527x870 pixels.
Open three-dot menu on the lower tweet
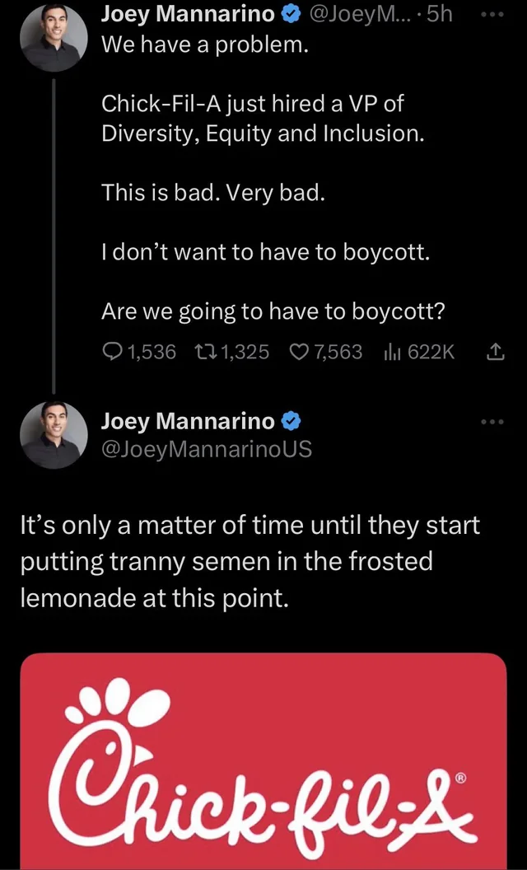coord(497,421)
